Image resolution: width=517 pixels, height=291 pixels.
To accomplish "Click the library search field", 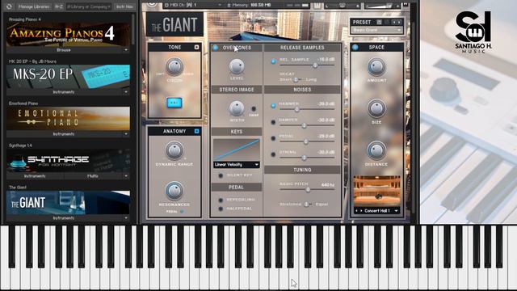I will click(88, 6).
